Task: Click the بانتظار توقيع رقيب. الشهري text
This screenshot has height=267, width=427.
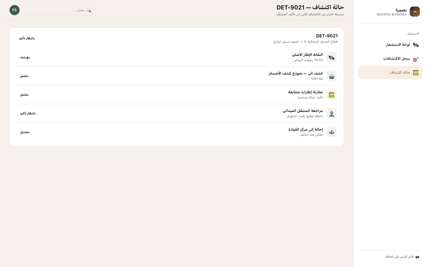Action: tap(305, 116)
